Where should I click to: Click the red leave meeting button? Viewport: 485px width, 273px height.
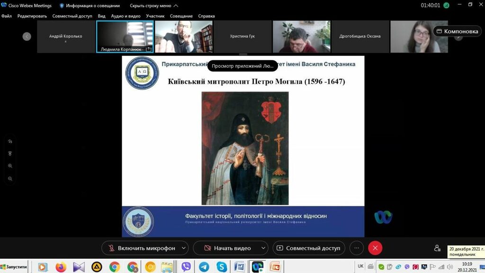(x=375, y=248)
